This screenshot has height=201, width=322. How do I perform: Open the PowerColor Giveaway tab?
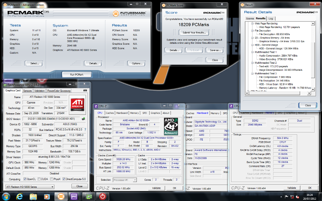[x=59, y=91]
